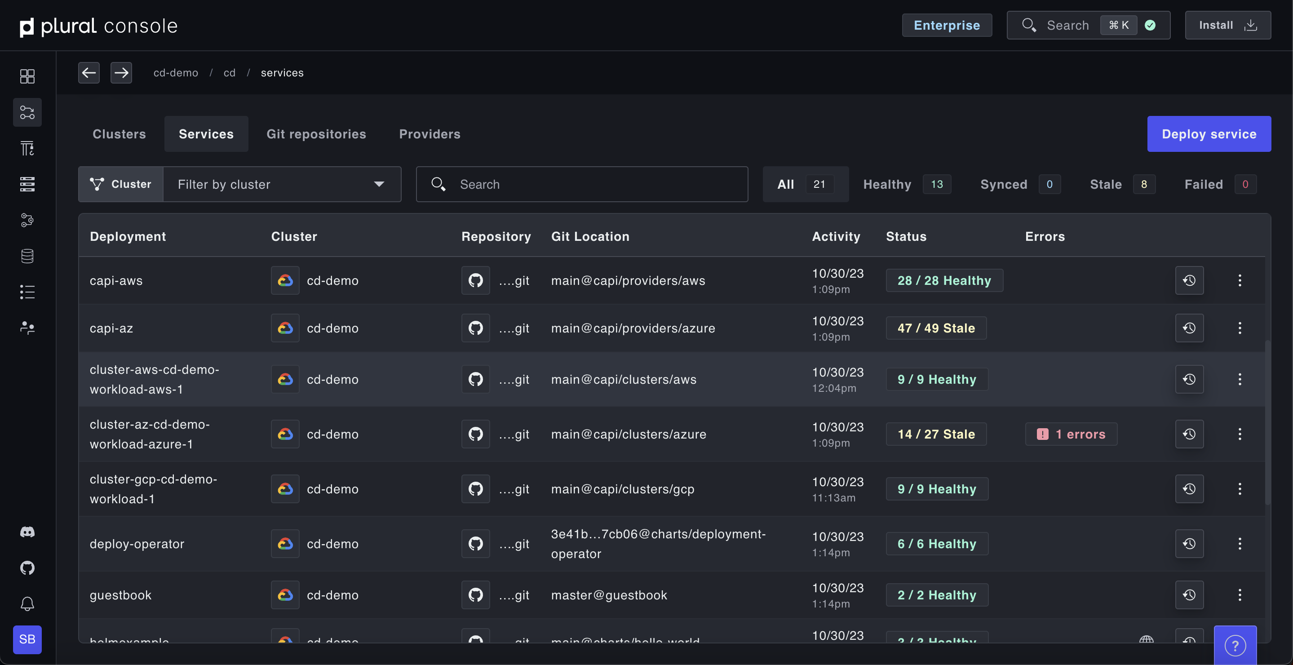The image size is (1293, 665).
Task: Click the table vertical scrollbar
Action: pyautogui.click(x=1267, y=422)
